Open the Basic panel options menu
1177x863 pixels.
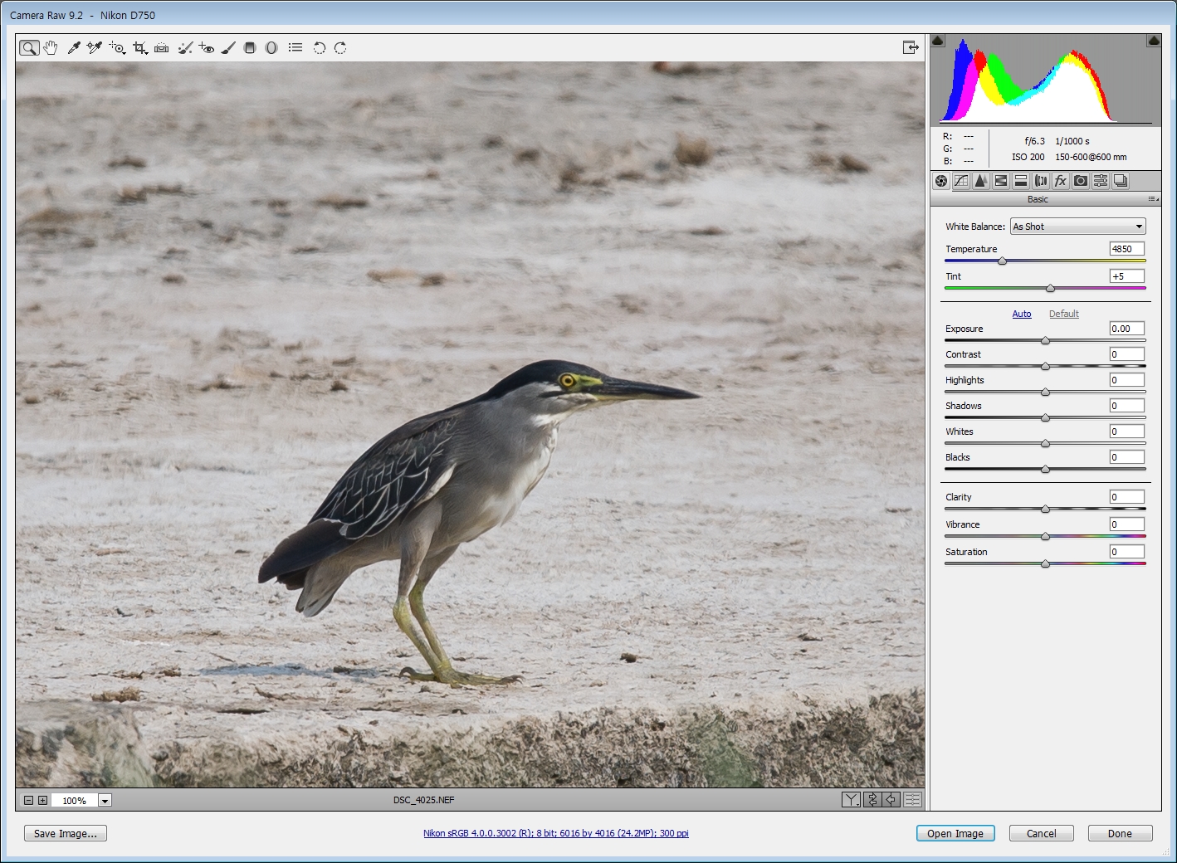[1153, 199]
